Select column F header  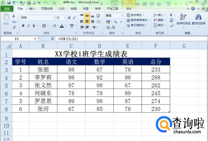(156, 46)
